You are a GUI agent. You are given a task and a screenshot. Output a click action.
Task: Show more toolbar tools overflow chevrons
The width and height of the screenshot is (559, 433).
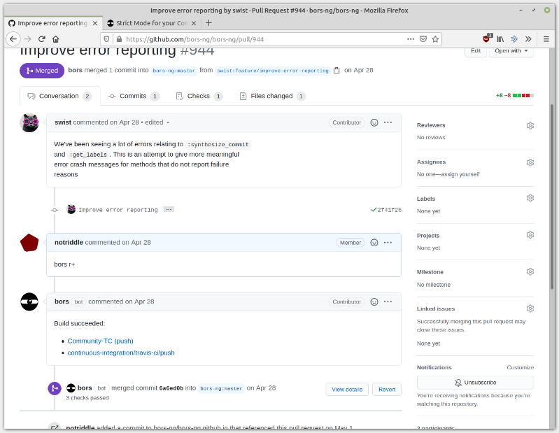point(528,39)
